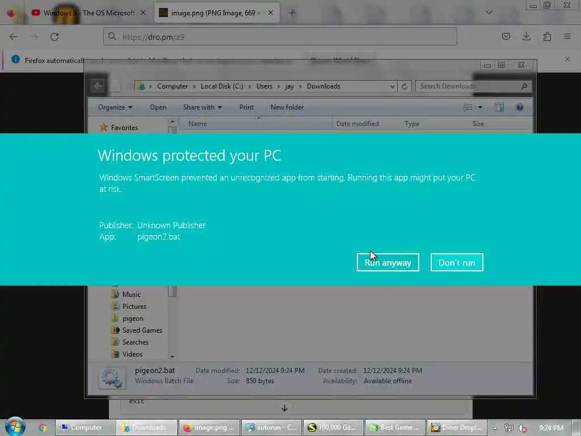581x436 pixels.
Task: Switch to image.png Firefox taskbar item
Action: [x=209, y=427]
